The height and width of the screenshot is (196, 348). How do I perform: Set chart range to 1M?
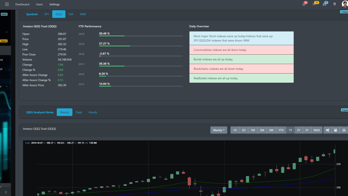(x=253, y=130)
